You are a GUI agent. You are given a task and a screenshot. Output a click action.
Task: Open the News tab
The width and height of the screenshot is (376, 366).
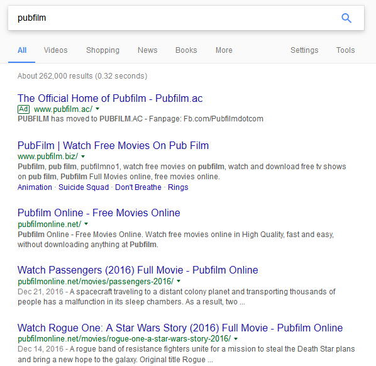click(148, 50)
